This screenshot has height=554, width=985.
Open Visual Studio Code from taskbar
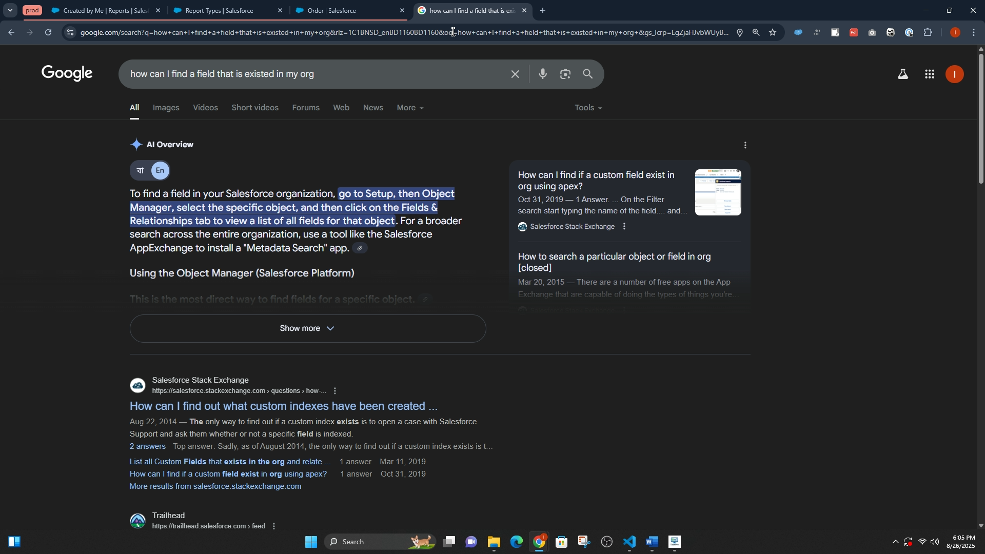point(629,542)
